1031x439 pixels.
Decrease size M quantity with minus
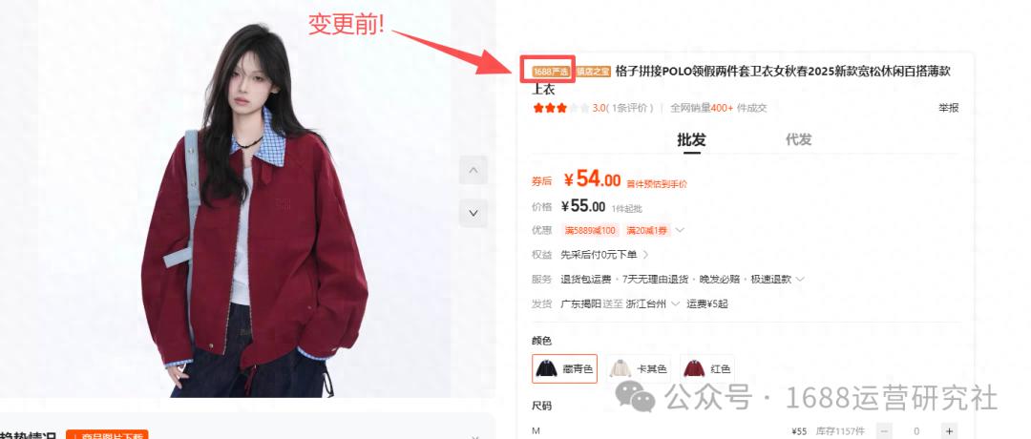[885, 431]
